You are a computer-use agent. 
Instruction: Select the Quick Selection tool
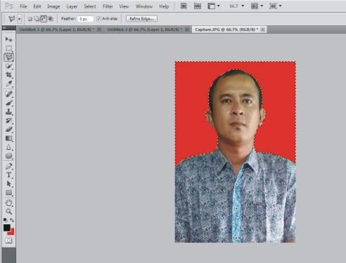point(9,66)
